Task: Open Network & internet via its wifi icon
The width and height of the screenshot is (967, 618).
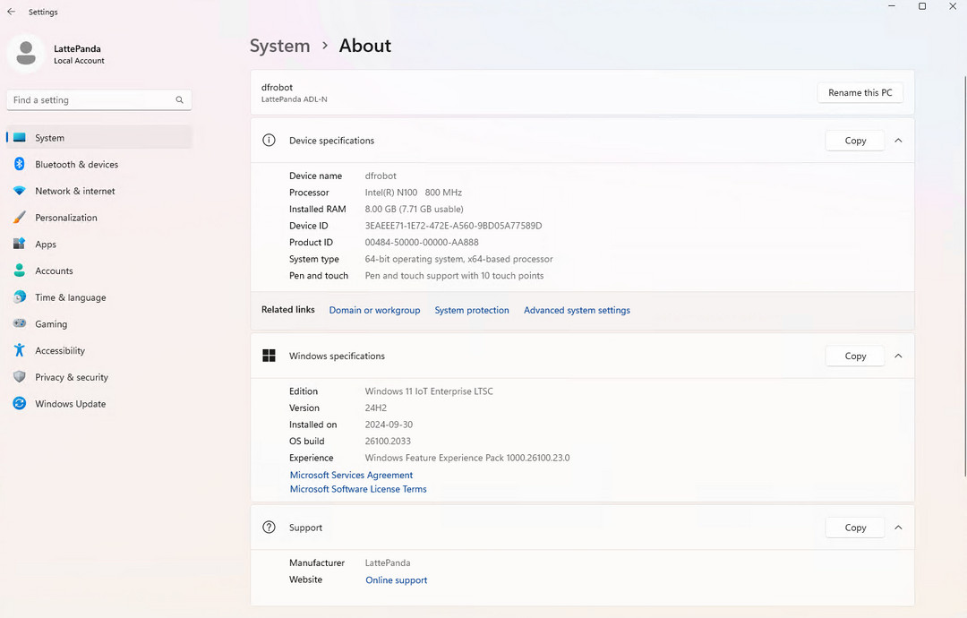Action: 19,191
